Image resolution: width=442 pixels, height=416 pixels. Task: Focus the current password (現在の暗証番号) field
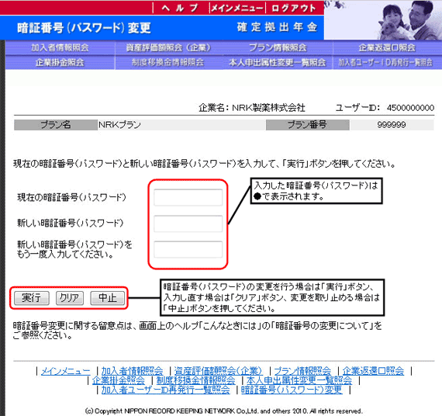[x=188, y=197]
